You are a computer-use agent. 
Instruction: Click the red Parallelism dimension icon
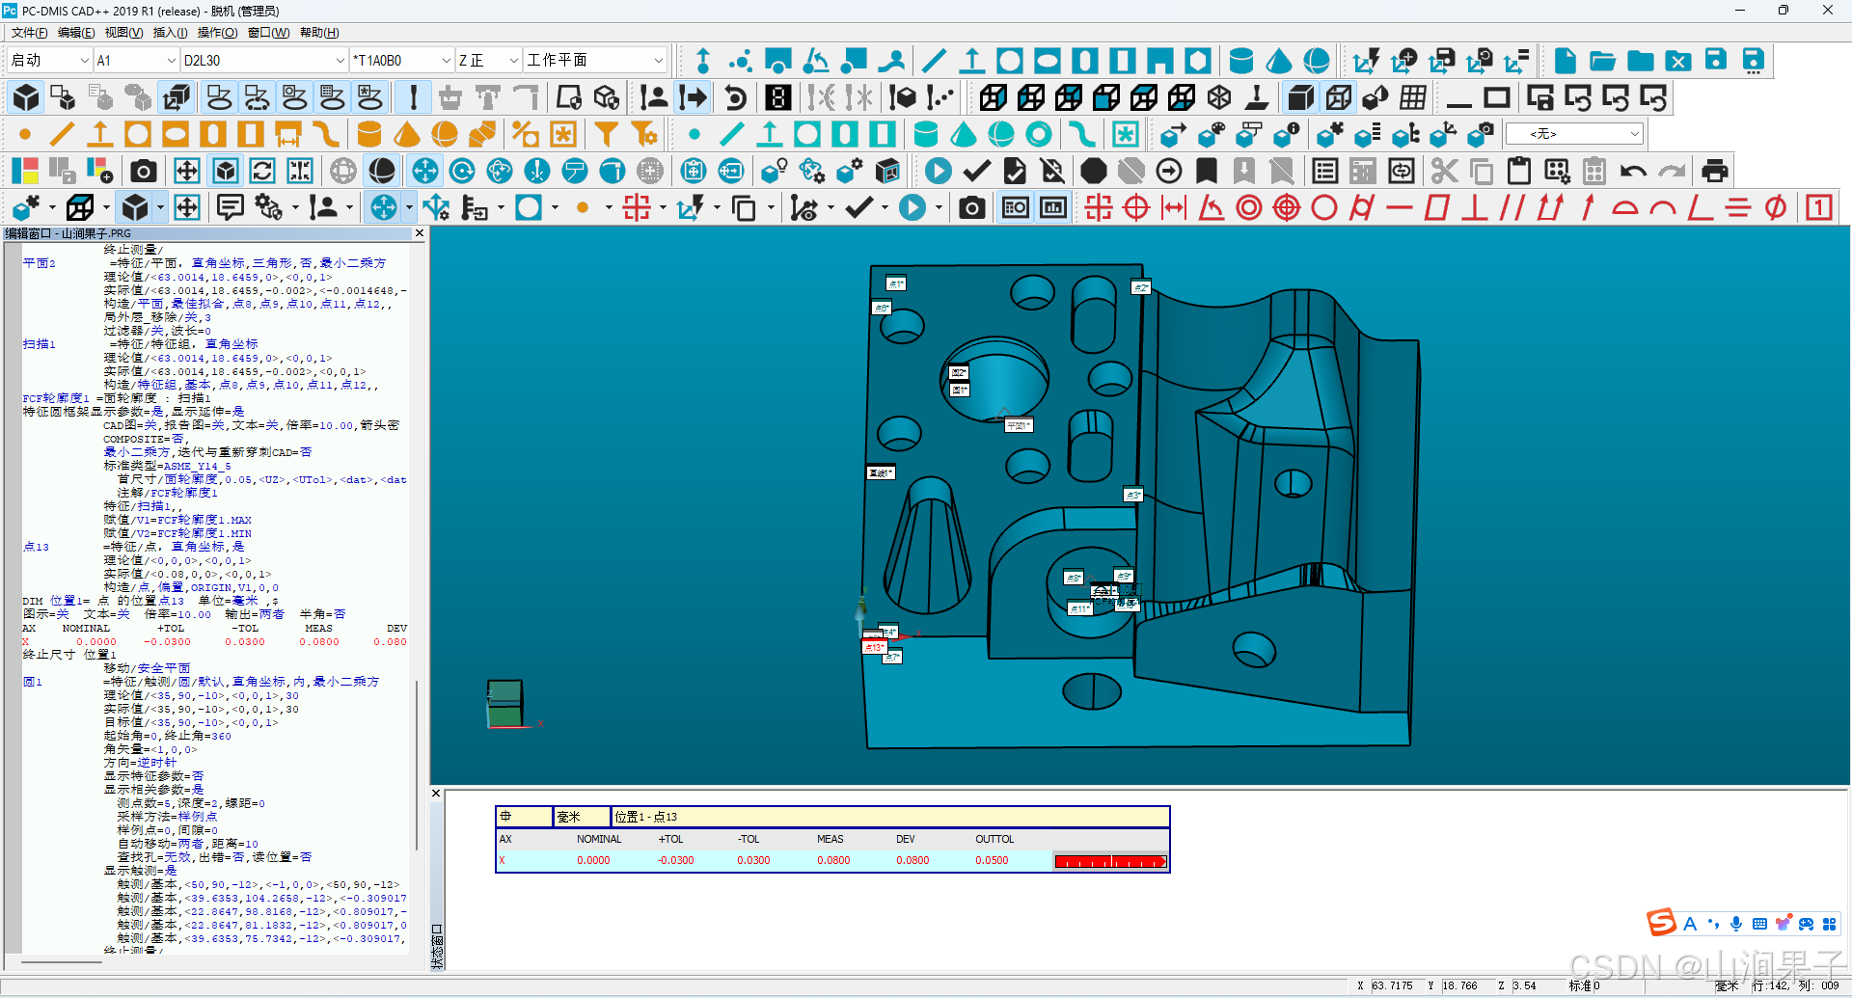[1512, 207]
